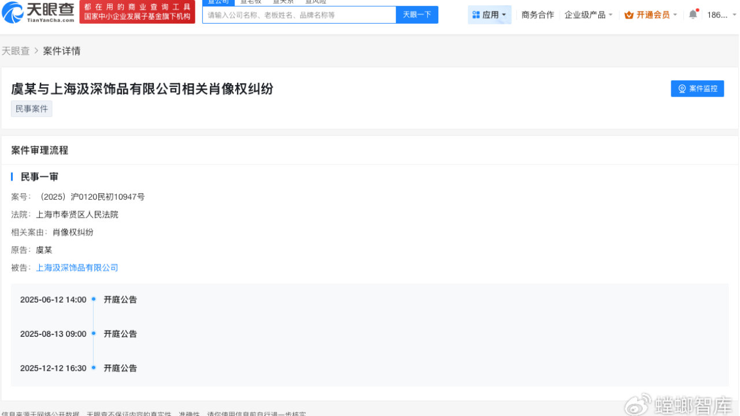Viewport: 740px width, 416px height.
Task: Click the 民事案件 case type tag
Action: 31,109
